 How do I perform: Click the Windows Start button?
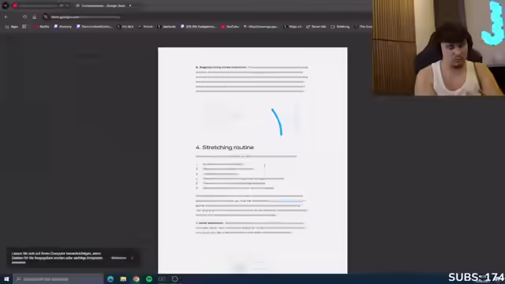6,278
